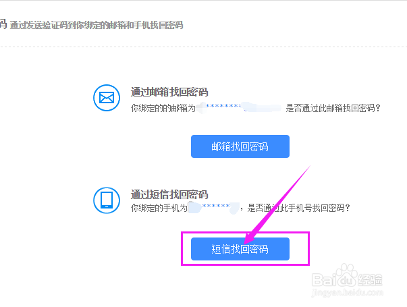Click the dashed divider line under header
The width and height of the screenshot is (407, 307).
coord(204,47)
